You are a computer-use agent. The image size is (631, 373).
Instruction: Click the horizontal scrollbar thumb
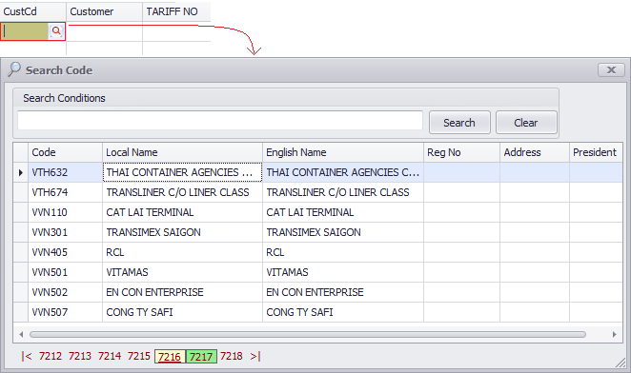[308, 334]
